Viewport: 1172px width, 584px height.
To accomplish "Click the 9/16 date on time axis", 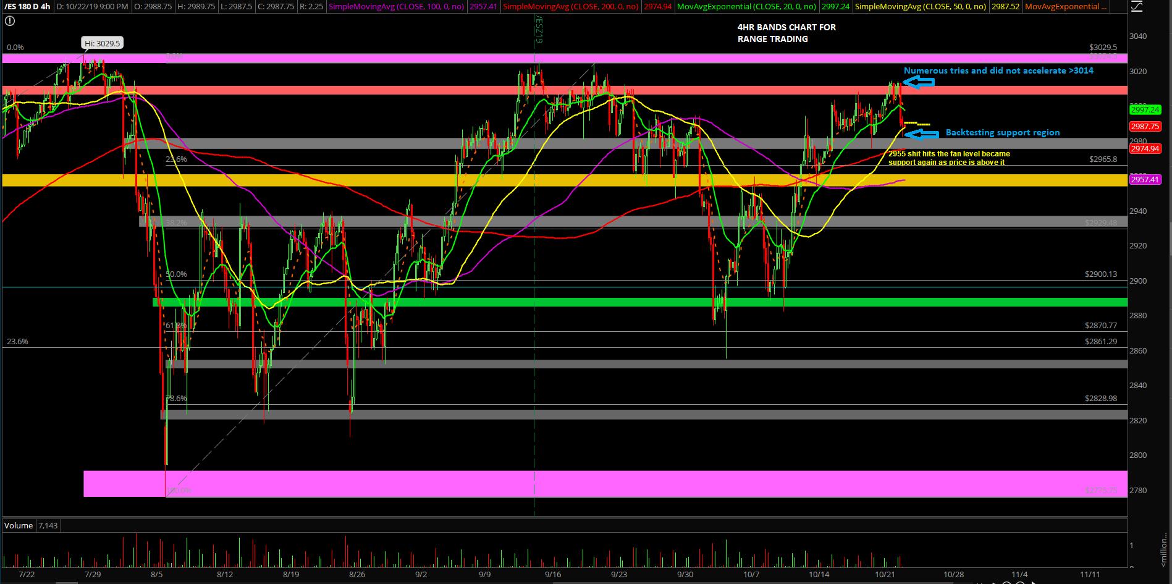I will [553, 575].
